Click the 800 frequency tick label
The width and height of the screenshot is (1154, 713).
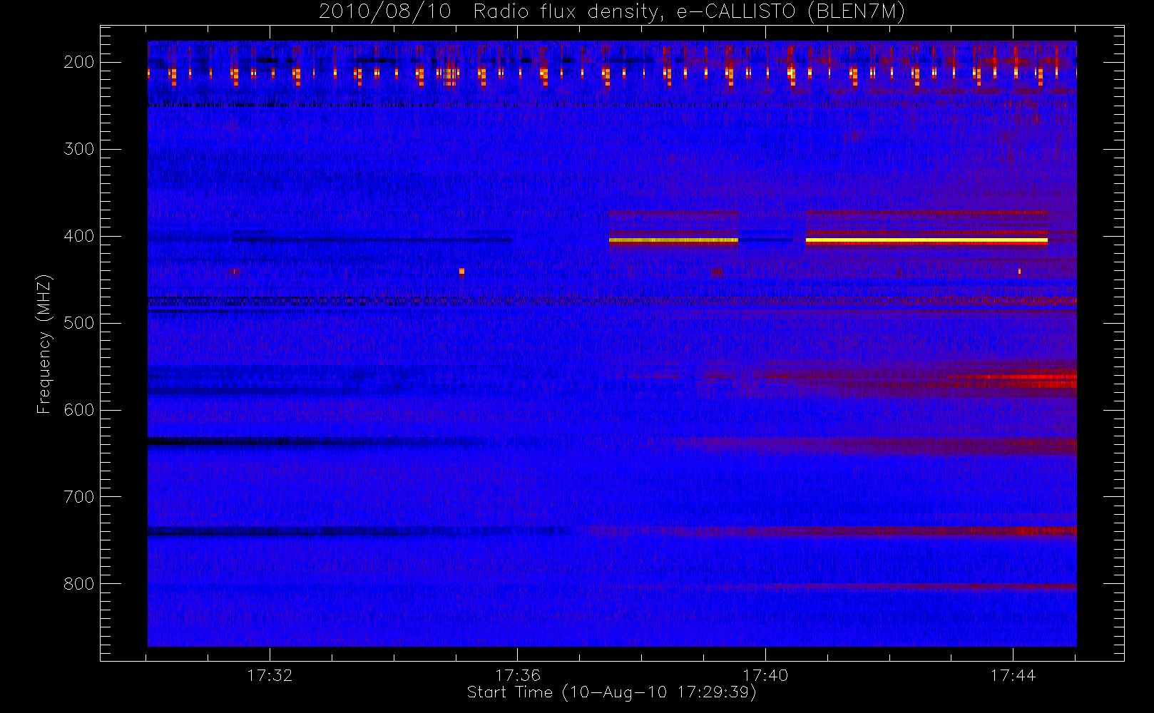(78, 584)
